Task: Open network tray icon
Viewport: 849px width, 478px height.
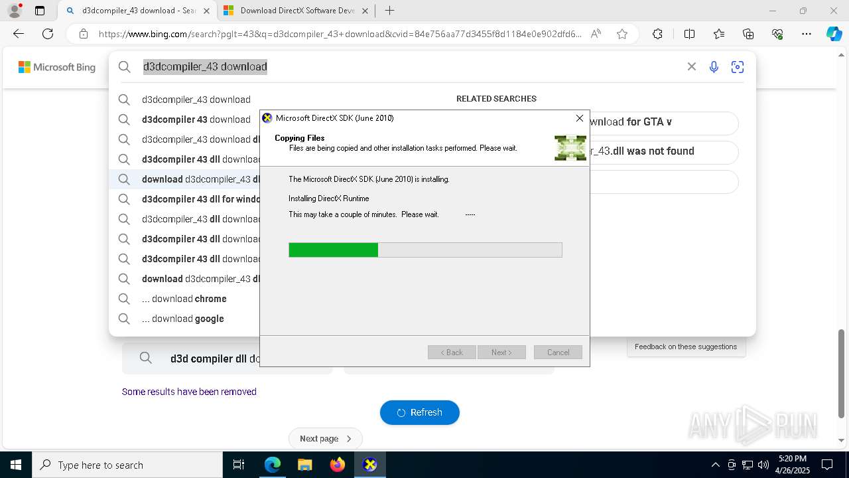Action: (x=748, y=465)
